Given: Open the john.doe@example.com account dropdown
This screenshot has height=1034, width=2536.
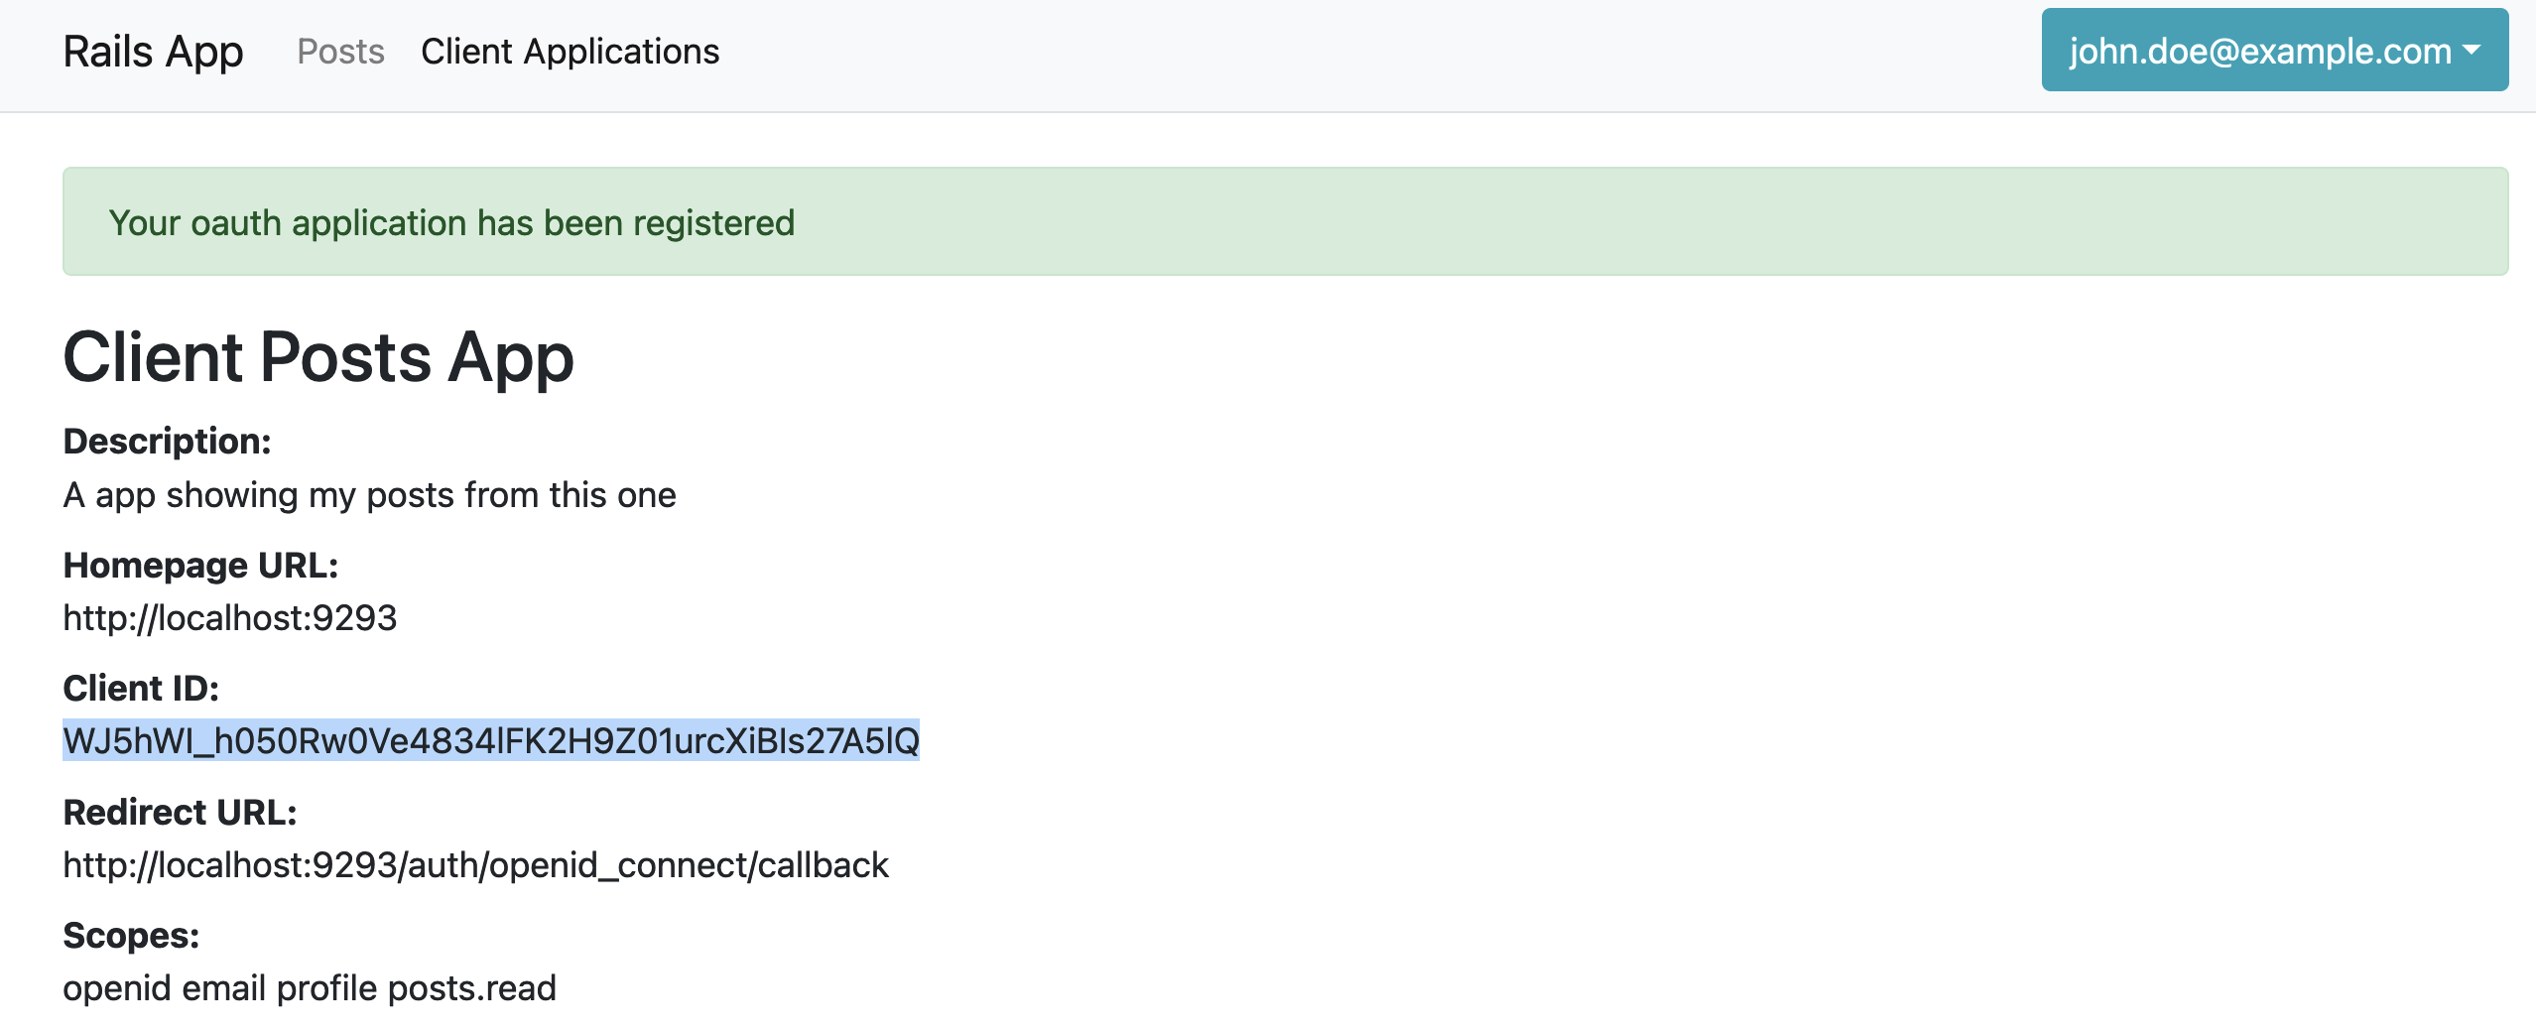Looking at the screenshot, I should [2259, 51].
